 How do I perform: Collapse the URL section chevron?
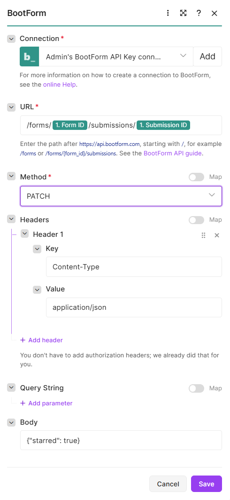[11, 107]
